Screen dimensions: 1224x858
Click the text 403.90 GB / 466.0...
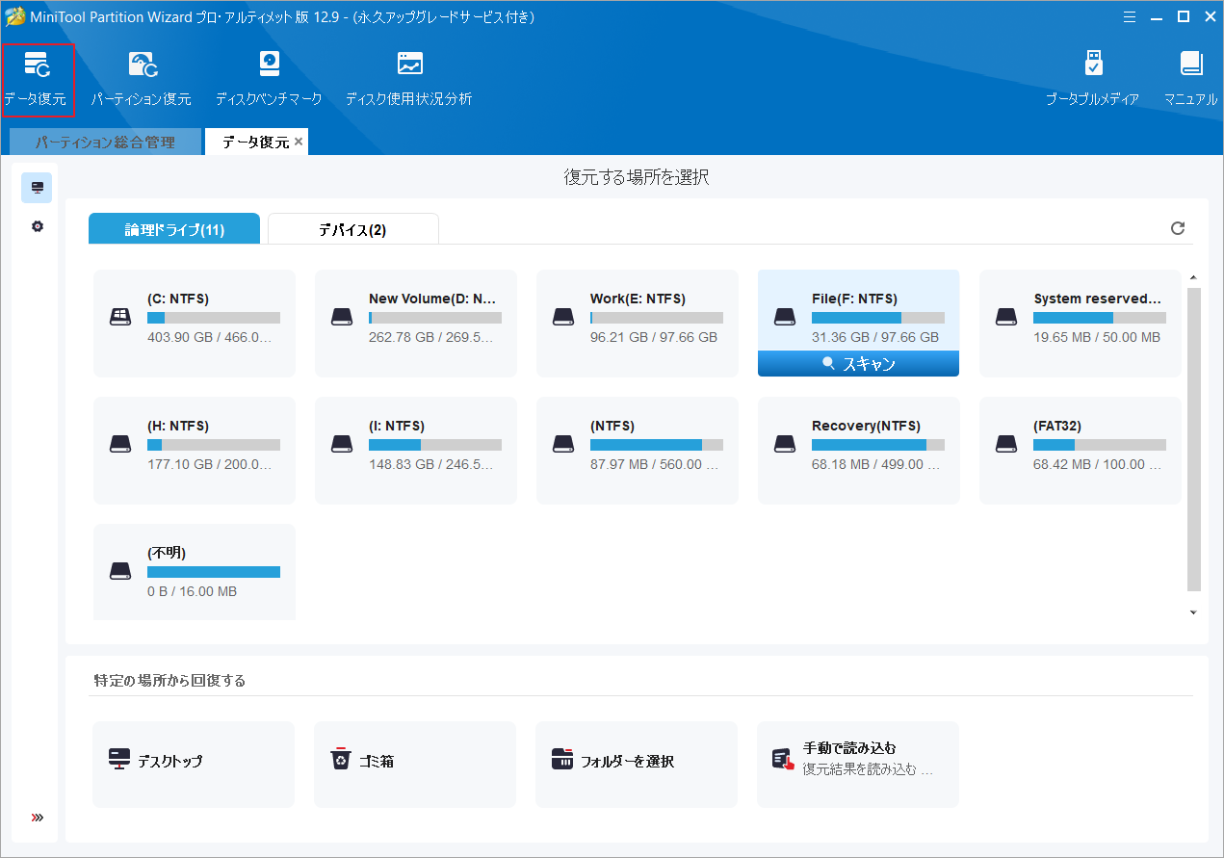click(210, 337)
